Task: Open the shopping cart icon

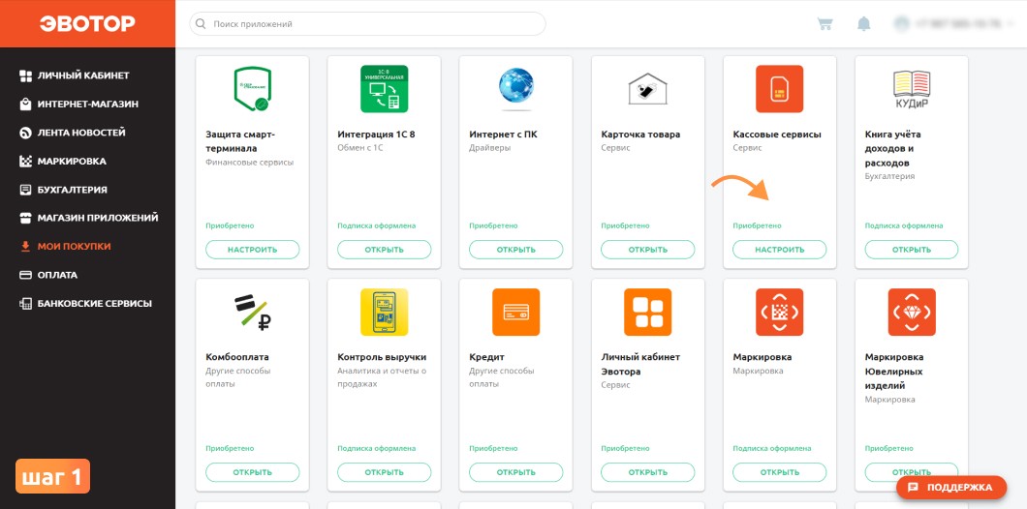Action: pos(825,24)
